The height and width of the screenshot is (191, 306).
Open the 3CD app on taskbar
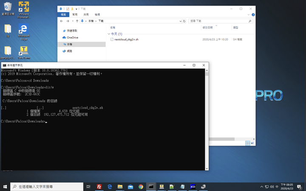pos(193,187)
